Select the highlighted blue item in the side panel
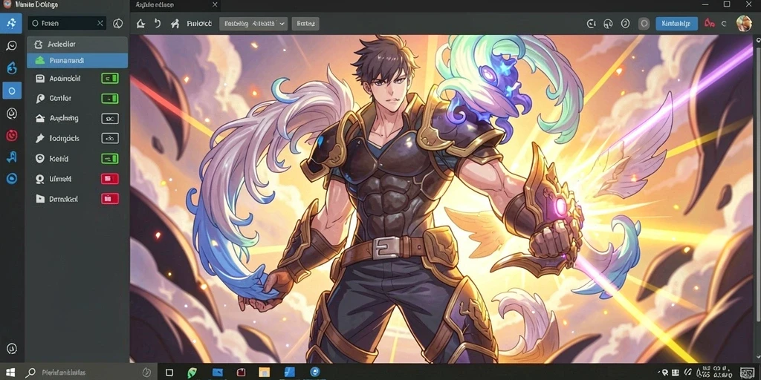 [x=77, y=61]
